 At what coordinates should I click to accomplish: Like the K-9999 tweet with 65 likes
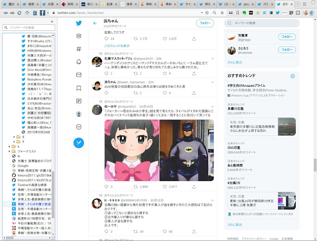165,231
